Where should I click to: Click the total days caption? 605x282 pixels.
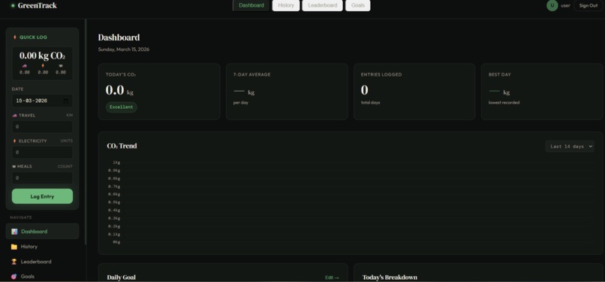pos(370,103)
